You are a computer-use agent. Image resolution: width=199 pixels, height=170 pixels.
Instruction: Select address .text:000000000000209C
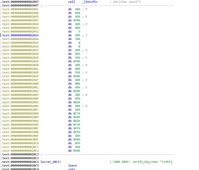pos(20,9)
